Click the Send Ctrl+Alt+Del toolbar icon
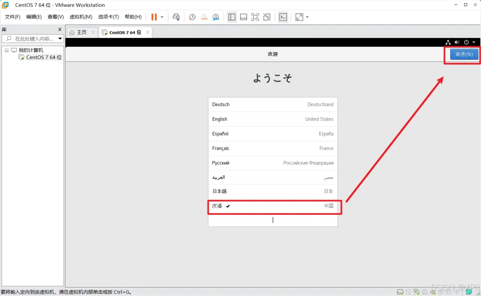This screenshot has width=481, height=296. 176,17
